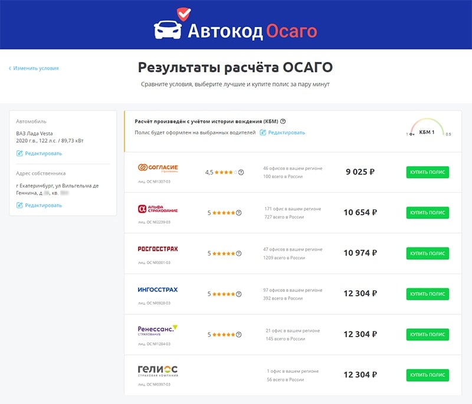
Task: Purchase the Гелиос insurance policy
Action: tap(427, 375)
